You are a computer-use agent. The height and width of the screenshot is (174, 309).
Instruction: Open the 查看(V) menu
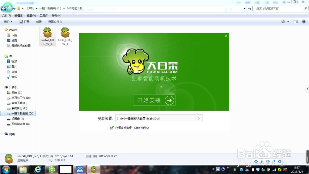(31, 15)
